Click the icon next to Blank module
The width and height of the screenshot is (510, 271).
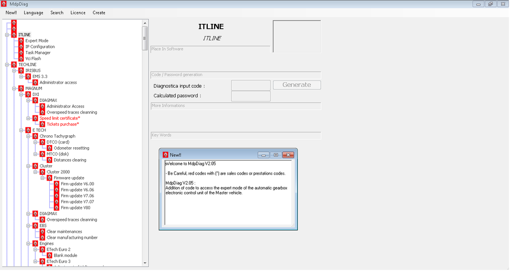[x=49, y=256]
